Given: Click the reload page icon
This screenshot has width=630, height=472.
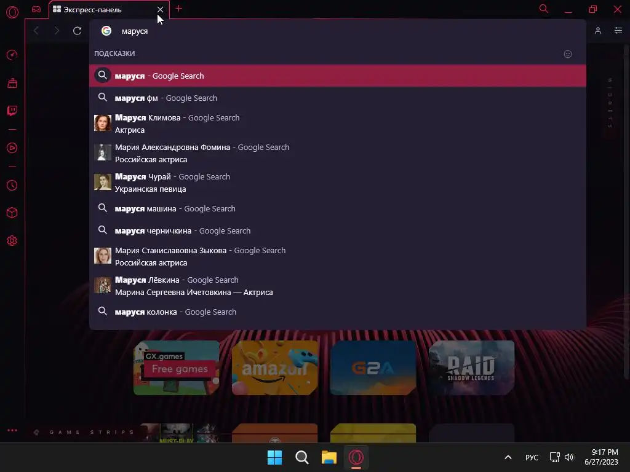Looking at the screenshot, I should (x=77, y=31).
